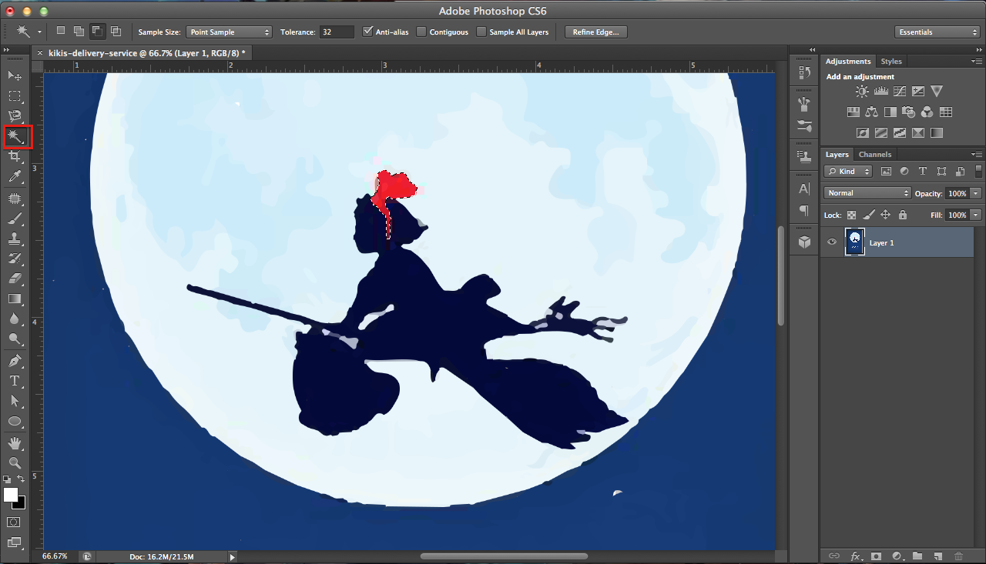Viewport: 986px width, 564px height.
Task: Select the Pen tool
Action: (x=15, y=361)
